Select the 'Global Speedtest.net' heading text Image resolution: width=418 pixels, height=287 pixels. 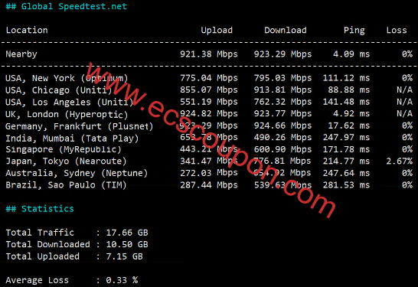click(73, 6)
